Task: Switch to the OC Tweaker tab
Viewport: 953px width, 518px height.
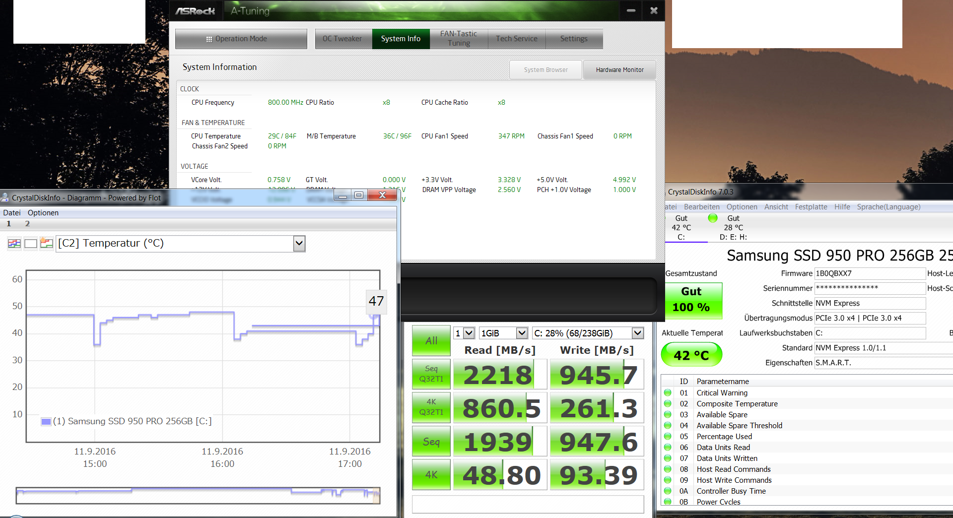Action: click(x=343, y=39)
